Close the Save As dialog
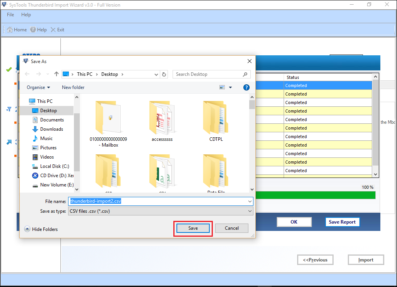 tap(250, 61)
